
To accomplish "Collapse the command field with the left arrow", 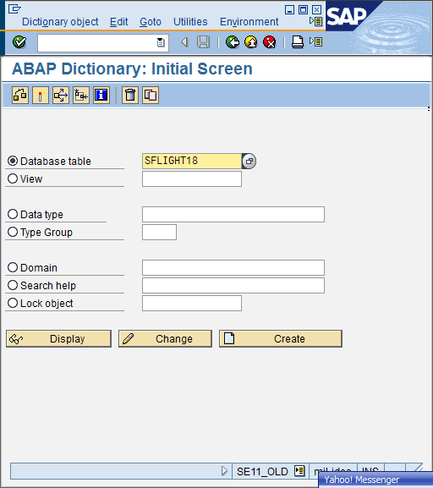I will (x=184, y=42).
